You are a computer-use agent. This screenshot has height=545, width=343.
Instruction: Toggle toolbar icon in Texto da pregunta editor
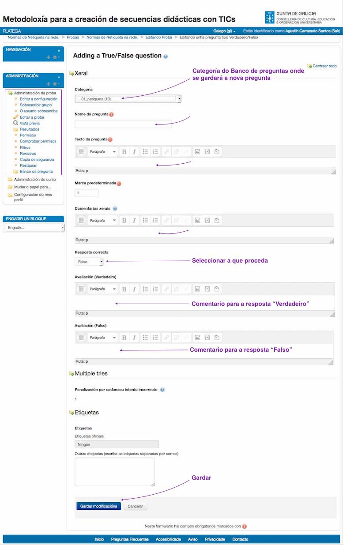[81, 151]
